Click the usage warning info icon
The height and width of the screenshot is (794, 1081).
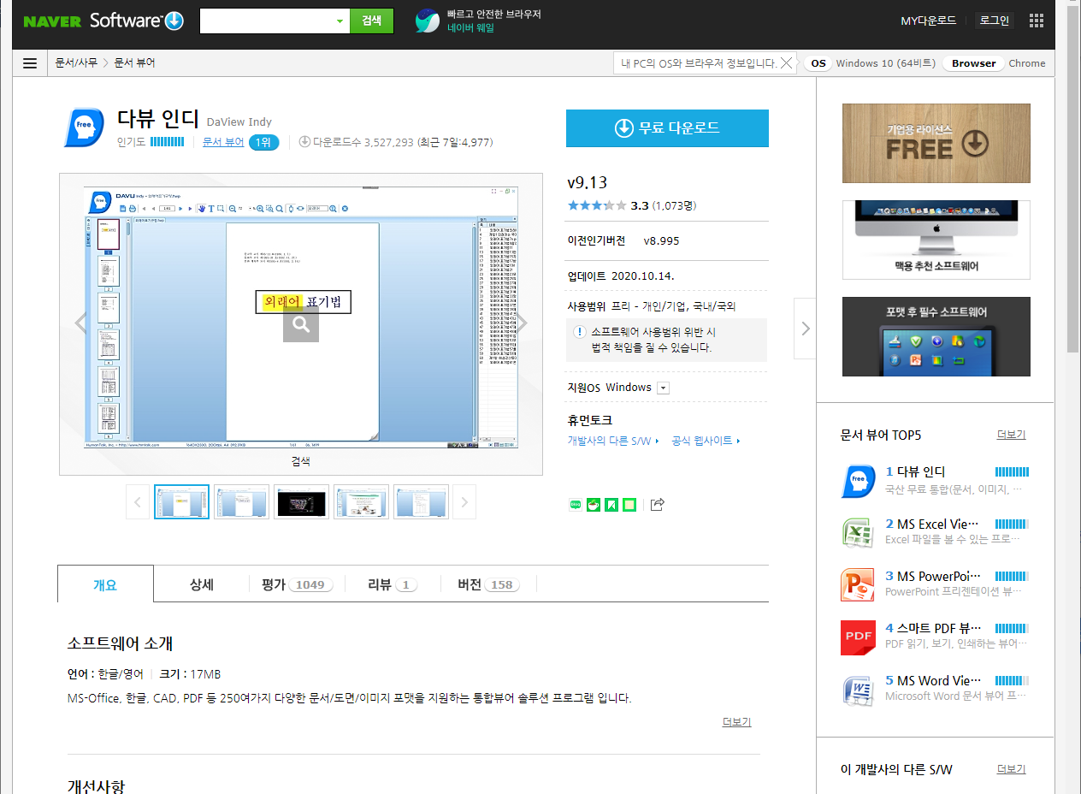point(581,332)
